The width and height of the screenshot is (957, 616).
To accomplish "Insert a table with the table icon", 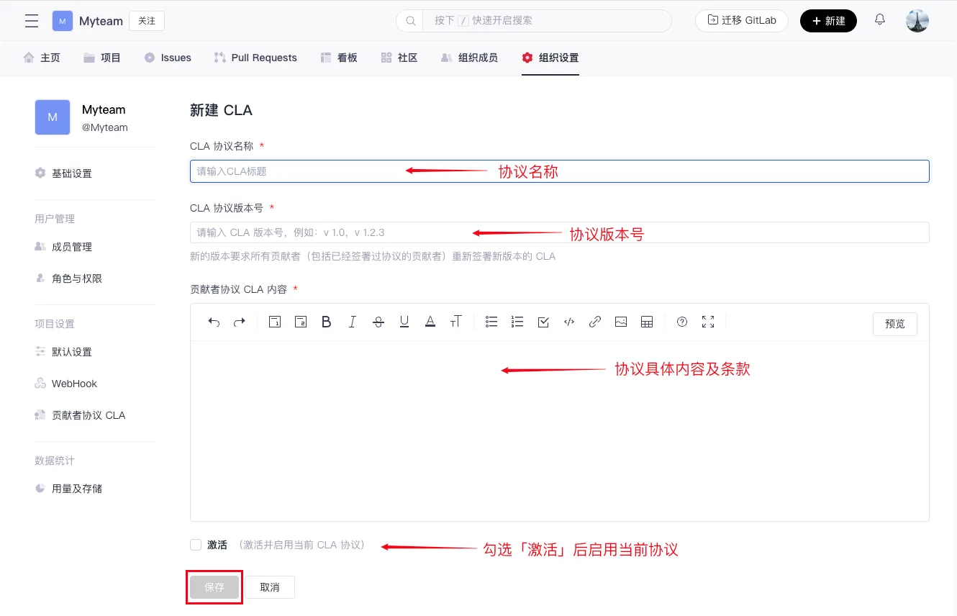I will click(x=647, y=322).
